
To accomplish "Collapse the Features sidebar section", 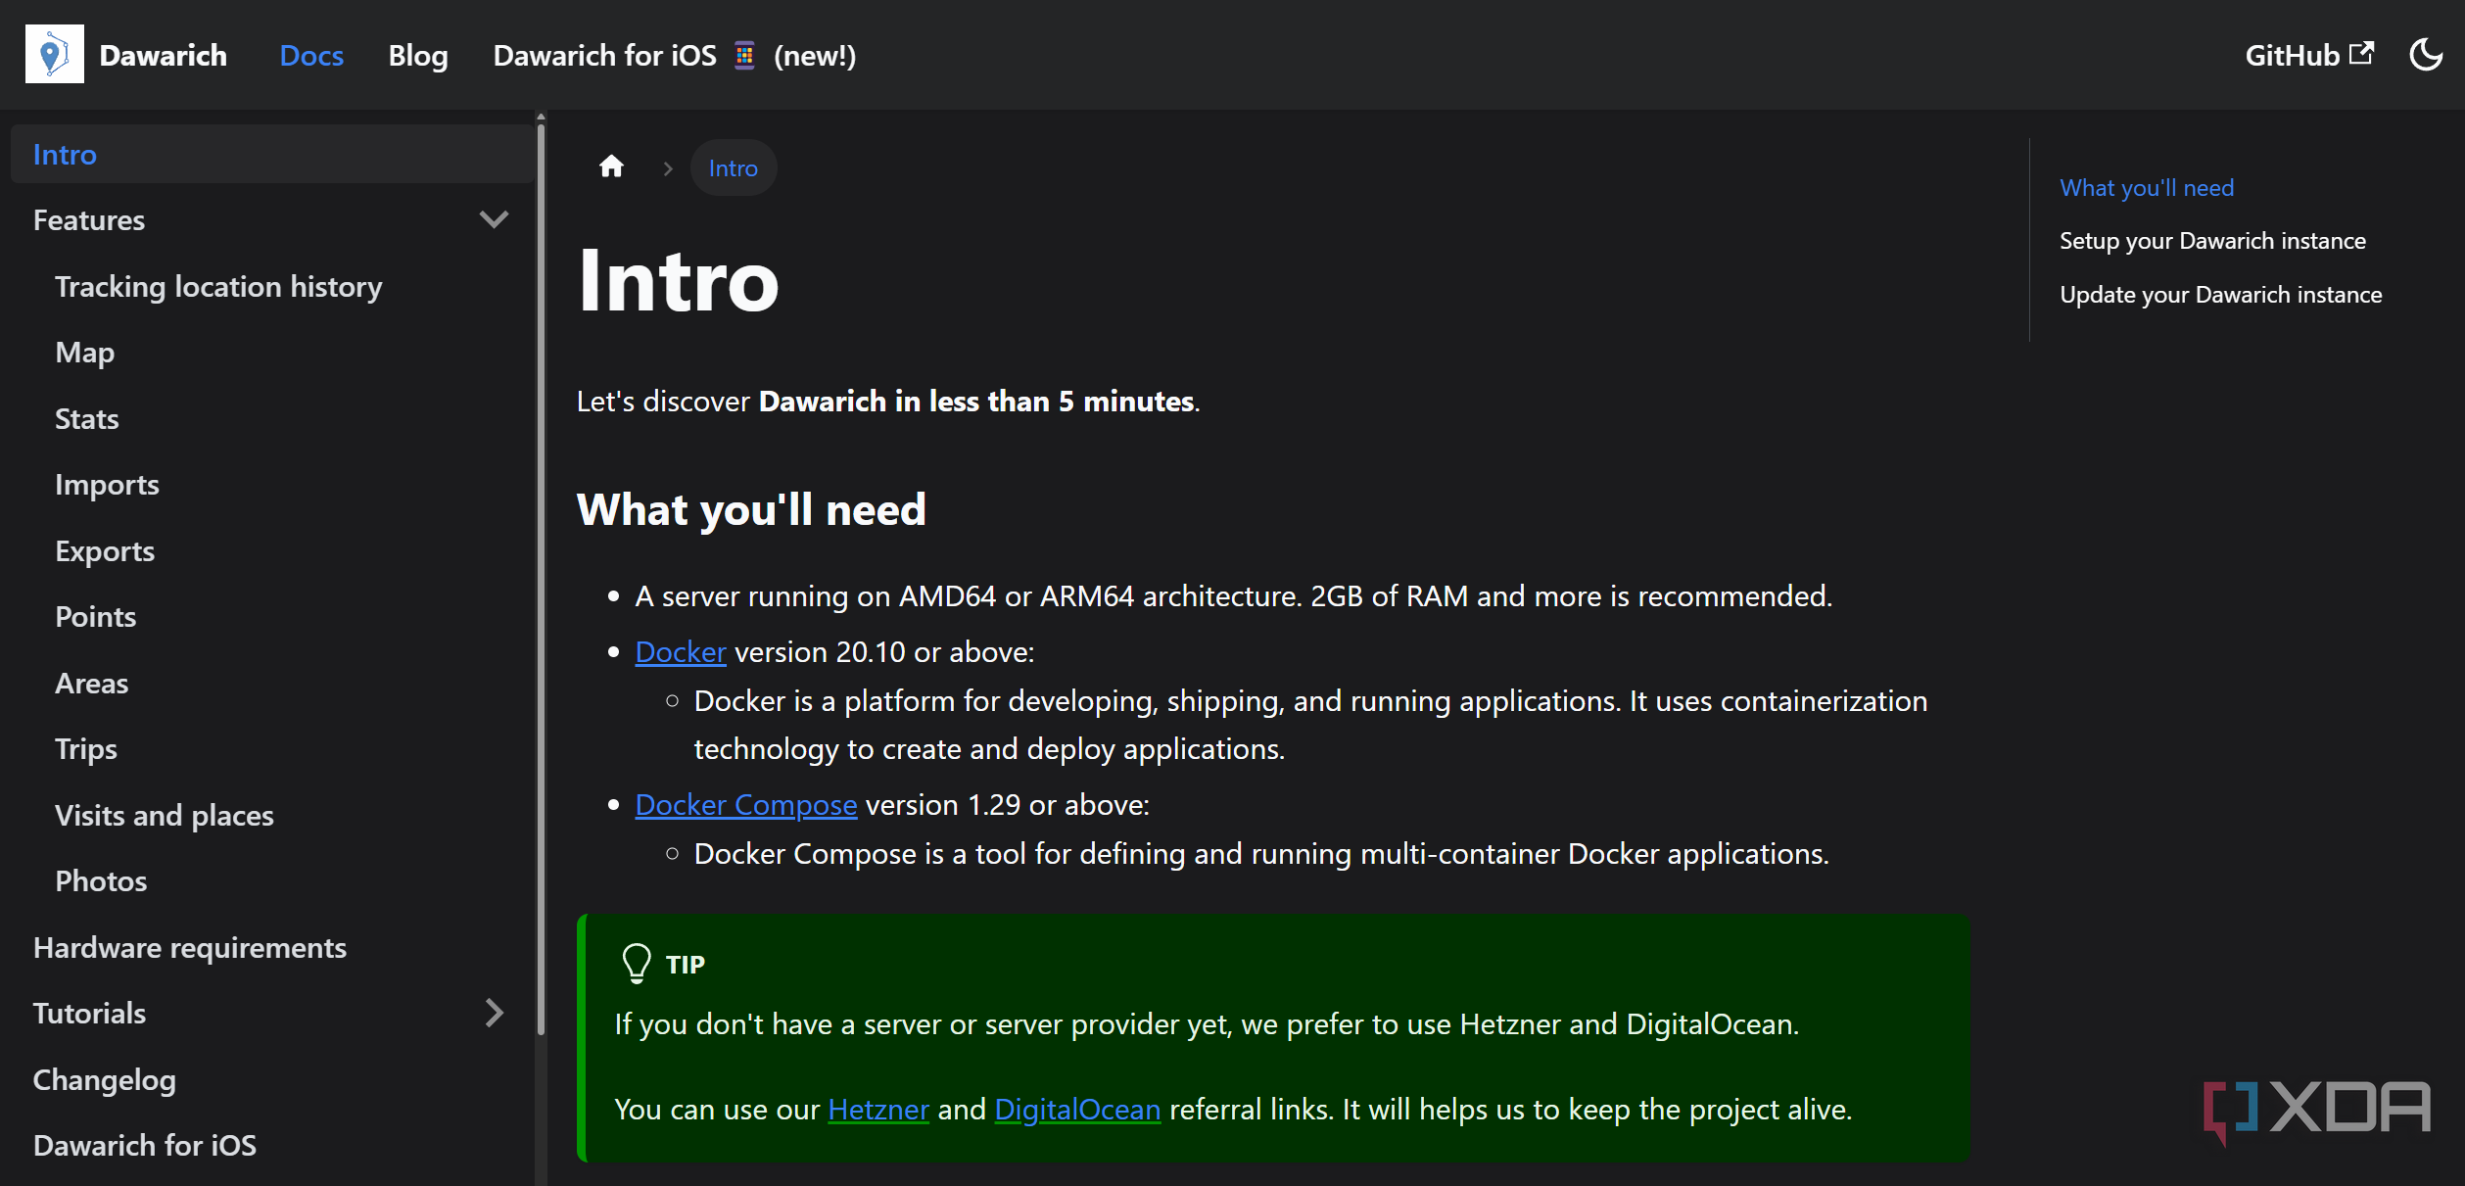I will click(494, 219).
